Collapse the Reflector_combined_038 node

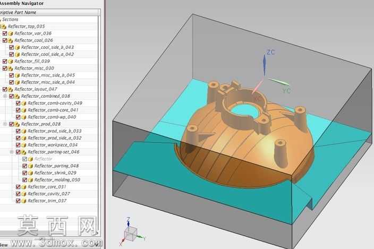pyautogui.click(x=5, y=96)
